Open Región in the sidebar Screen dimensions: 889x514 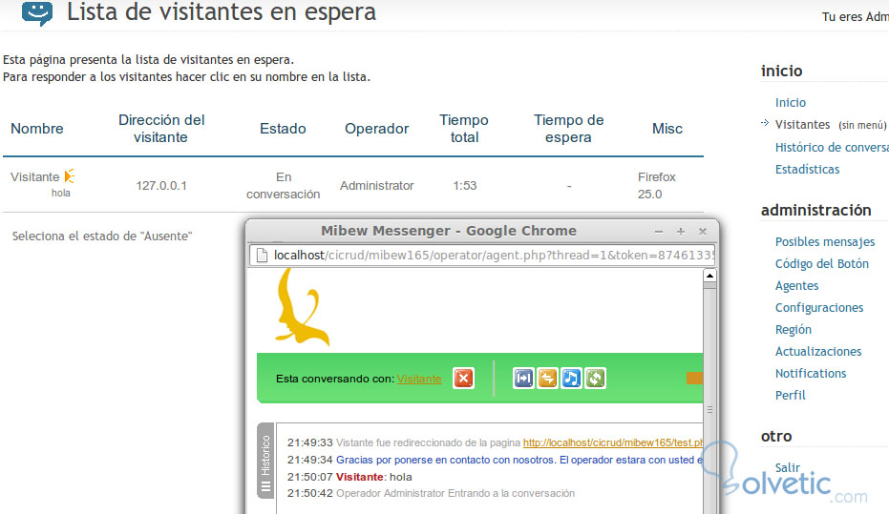pyautogui.click(x=794, y=329)
